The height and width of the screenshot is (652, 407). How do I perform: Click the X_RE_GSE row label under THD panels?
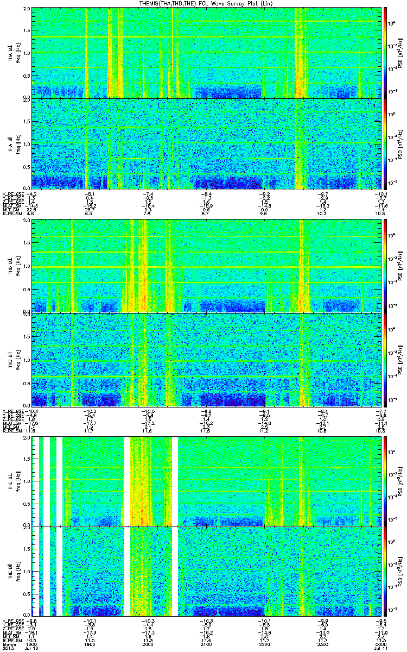pyautogui.click(x=12, y=411)
